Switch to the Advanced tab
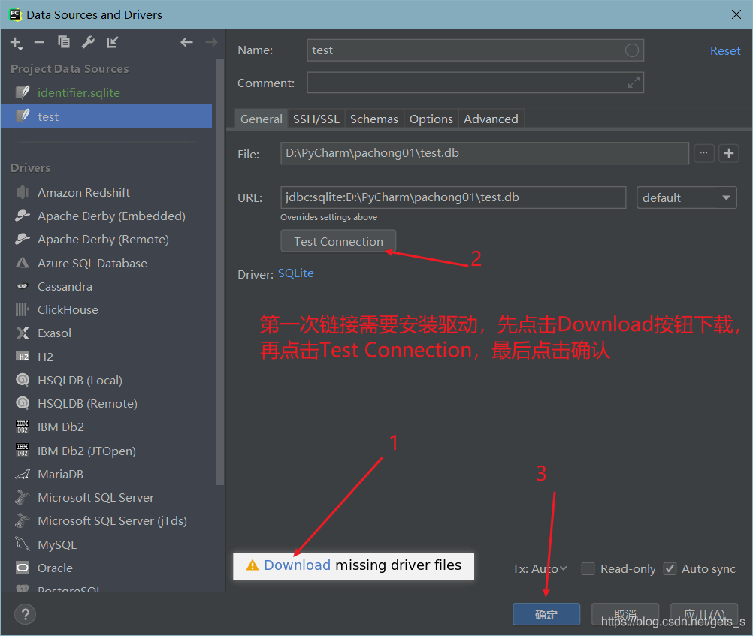 491,119
